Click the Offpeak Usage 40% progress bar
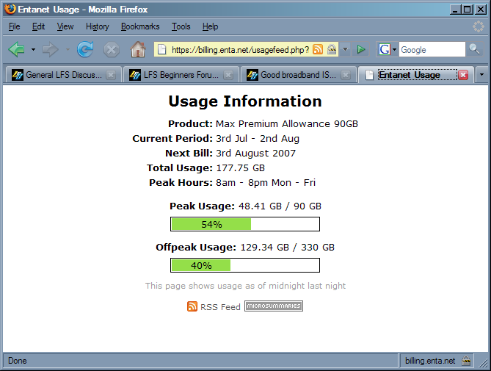The image size is (491, 371). tap(245, 265)
